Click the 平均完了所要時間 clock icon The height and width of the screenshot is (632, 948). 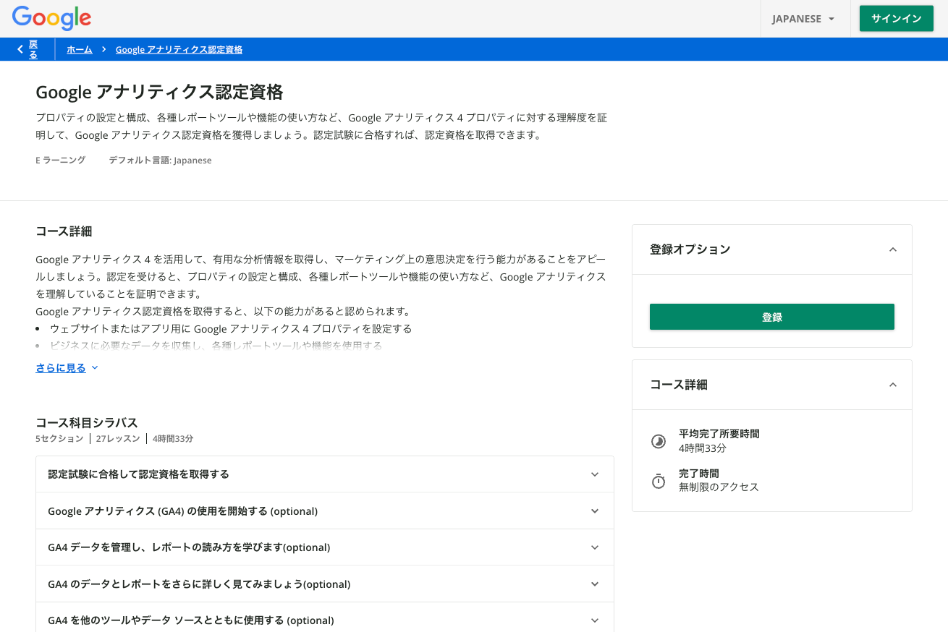tap(658, 441)
